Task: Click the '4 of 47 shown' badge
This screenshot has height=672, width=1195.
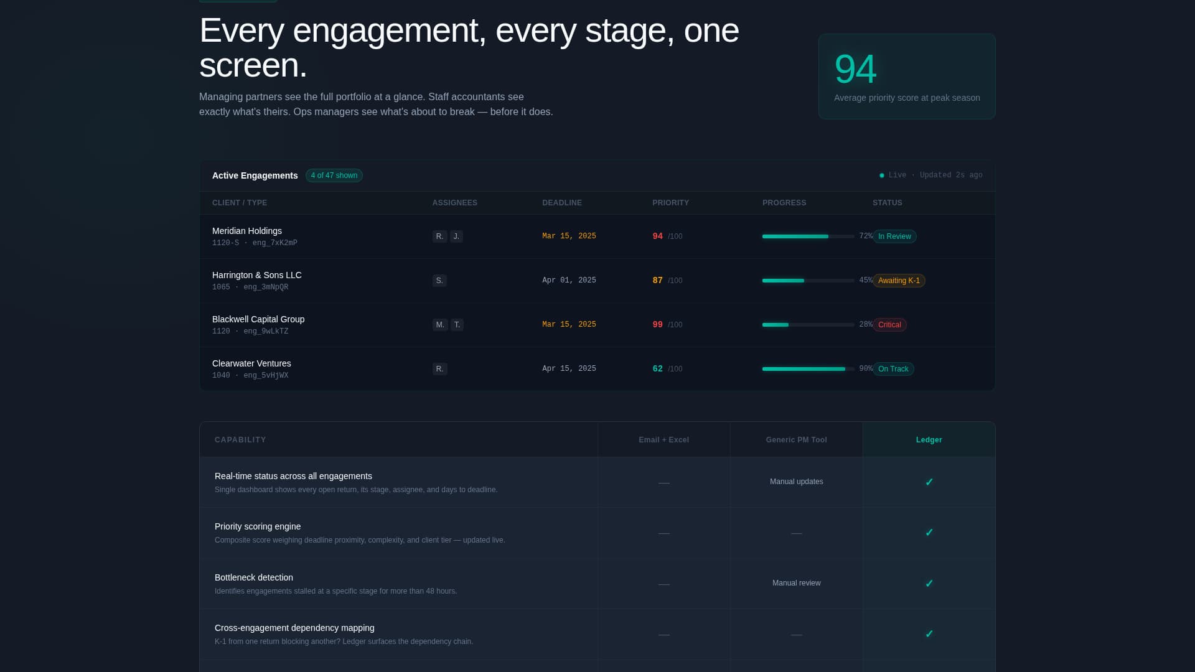Action: (334, 175)
